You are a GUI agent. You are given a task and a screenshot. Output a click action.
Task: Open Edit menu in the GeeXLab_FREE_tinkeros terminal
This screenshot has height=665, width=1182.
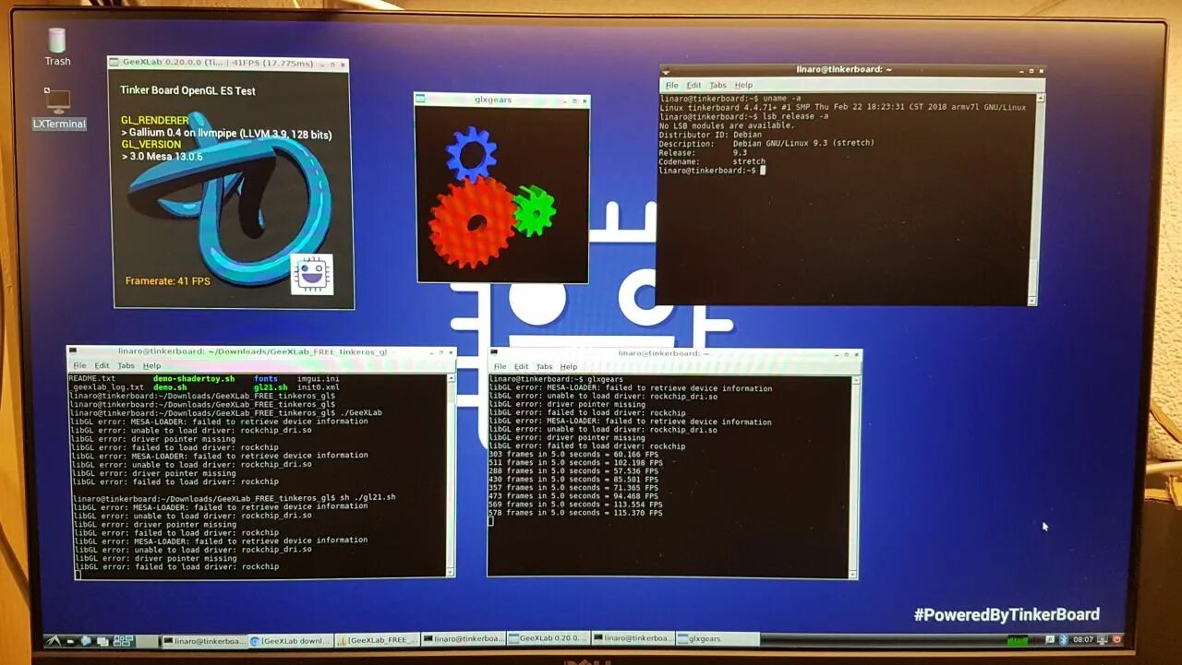coord(102,366)
